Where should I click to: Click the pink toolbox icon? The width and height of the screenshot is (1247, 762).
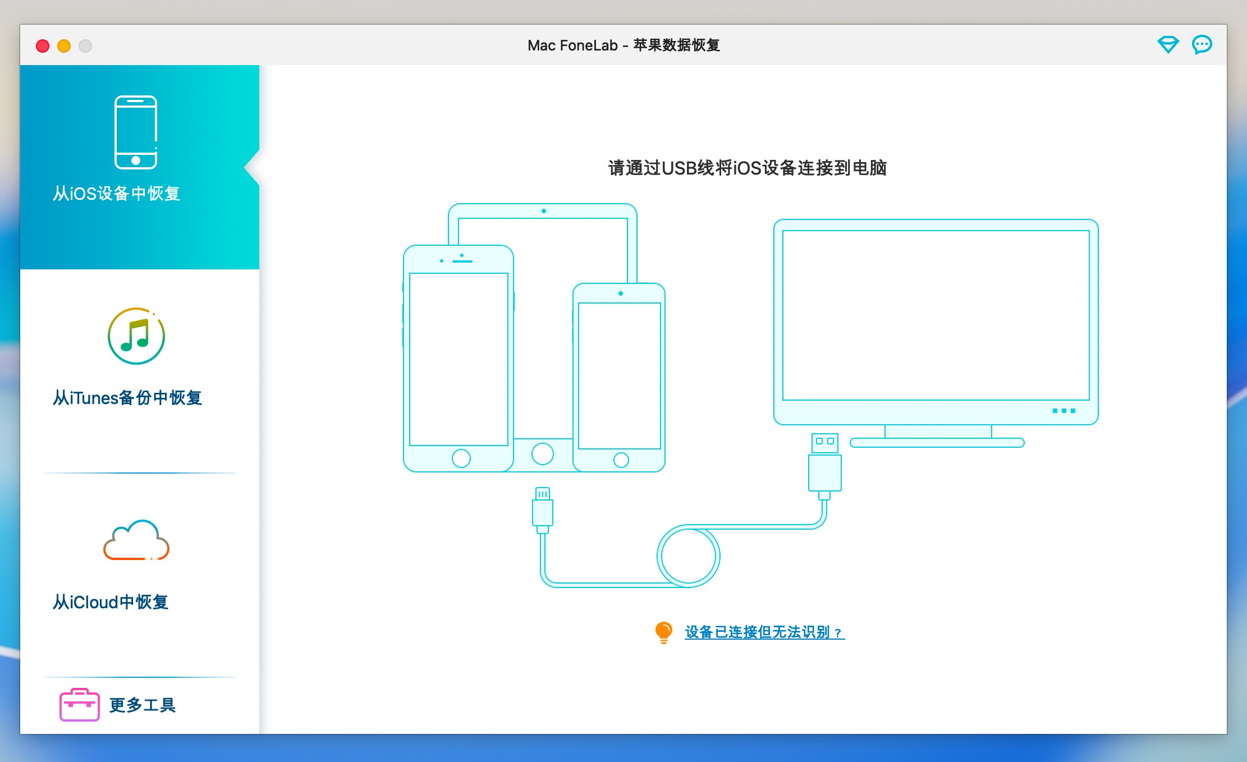[x=79, y=705]
